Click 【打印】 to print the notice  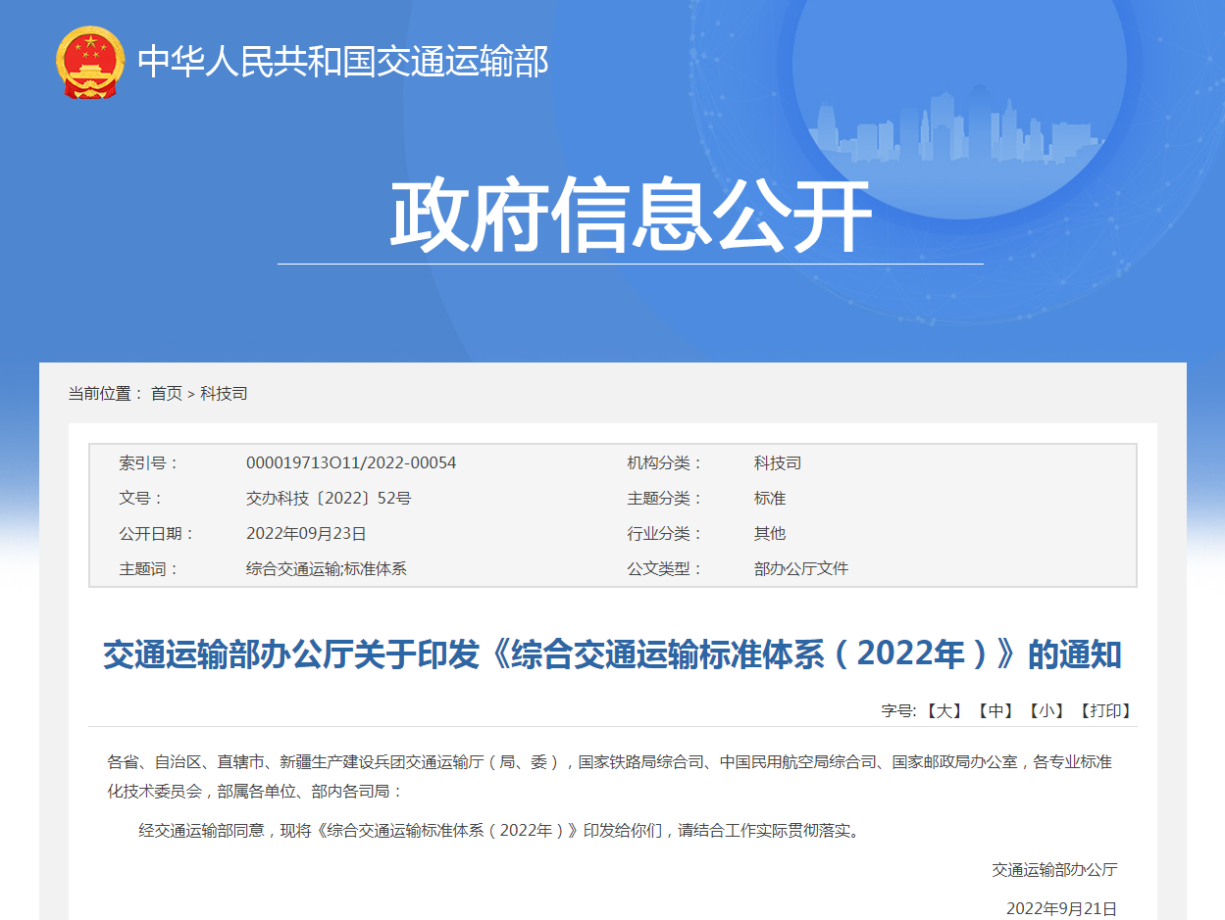click(1105, 710)
